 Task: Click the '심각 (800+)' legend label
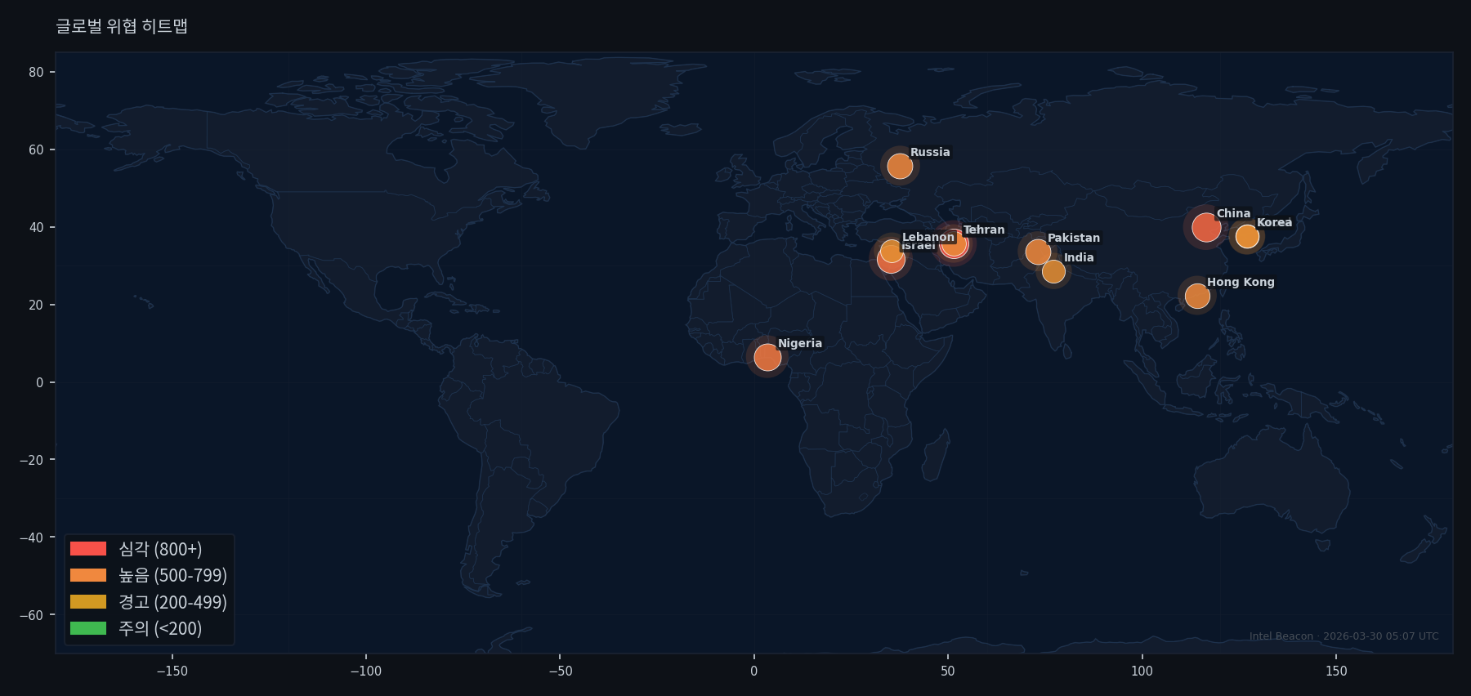(160, 549)
